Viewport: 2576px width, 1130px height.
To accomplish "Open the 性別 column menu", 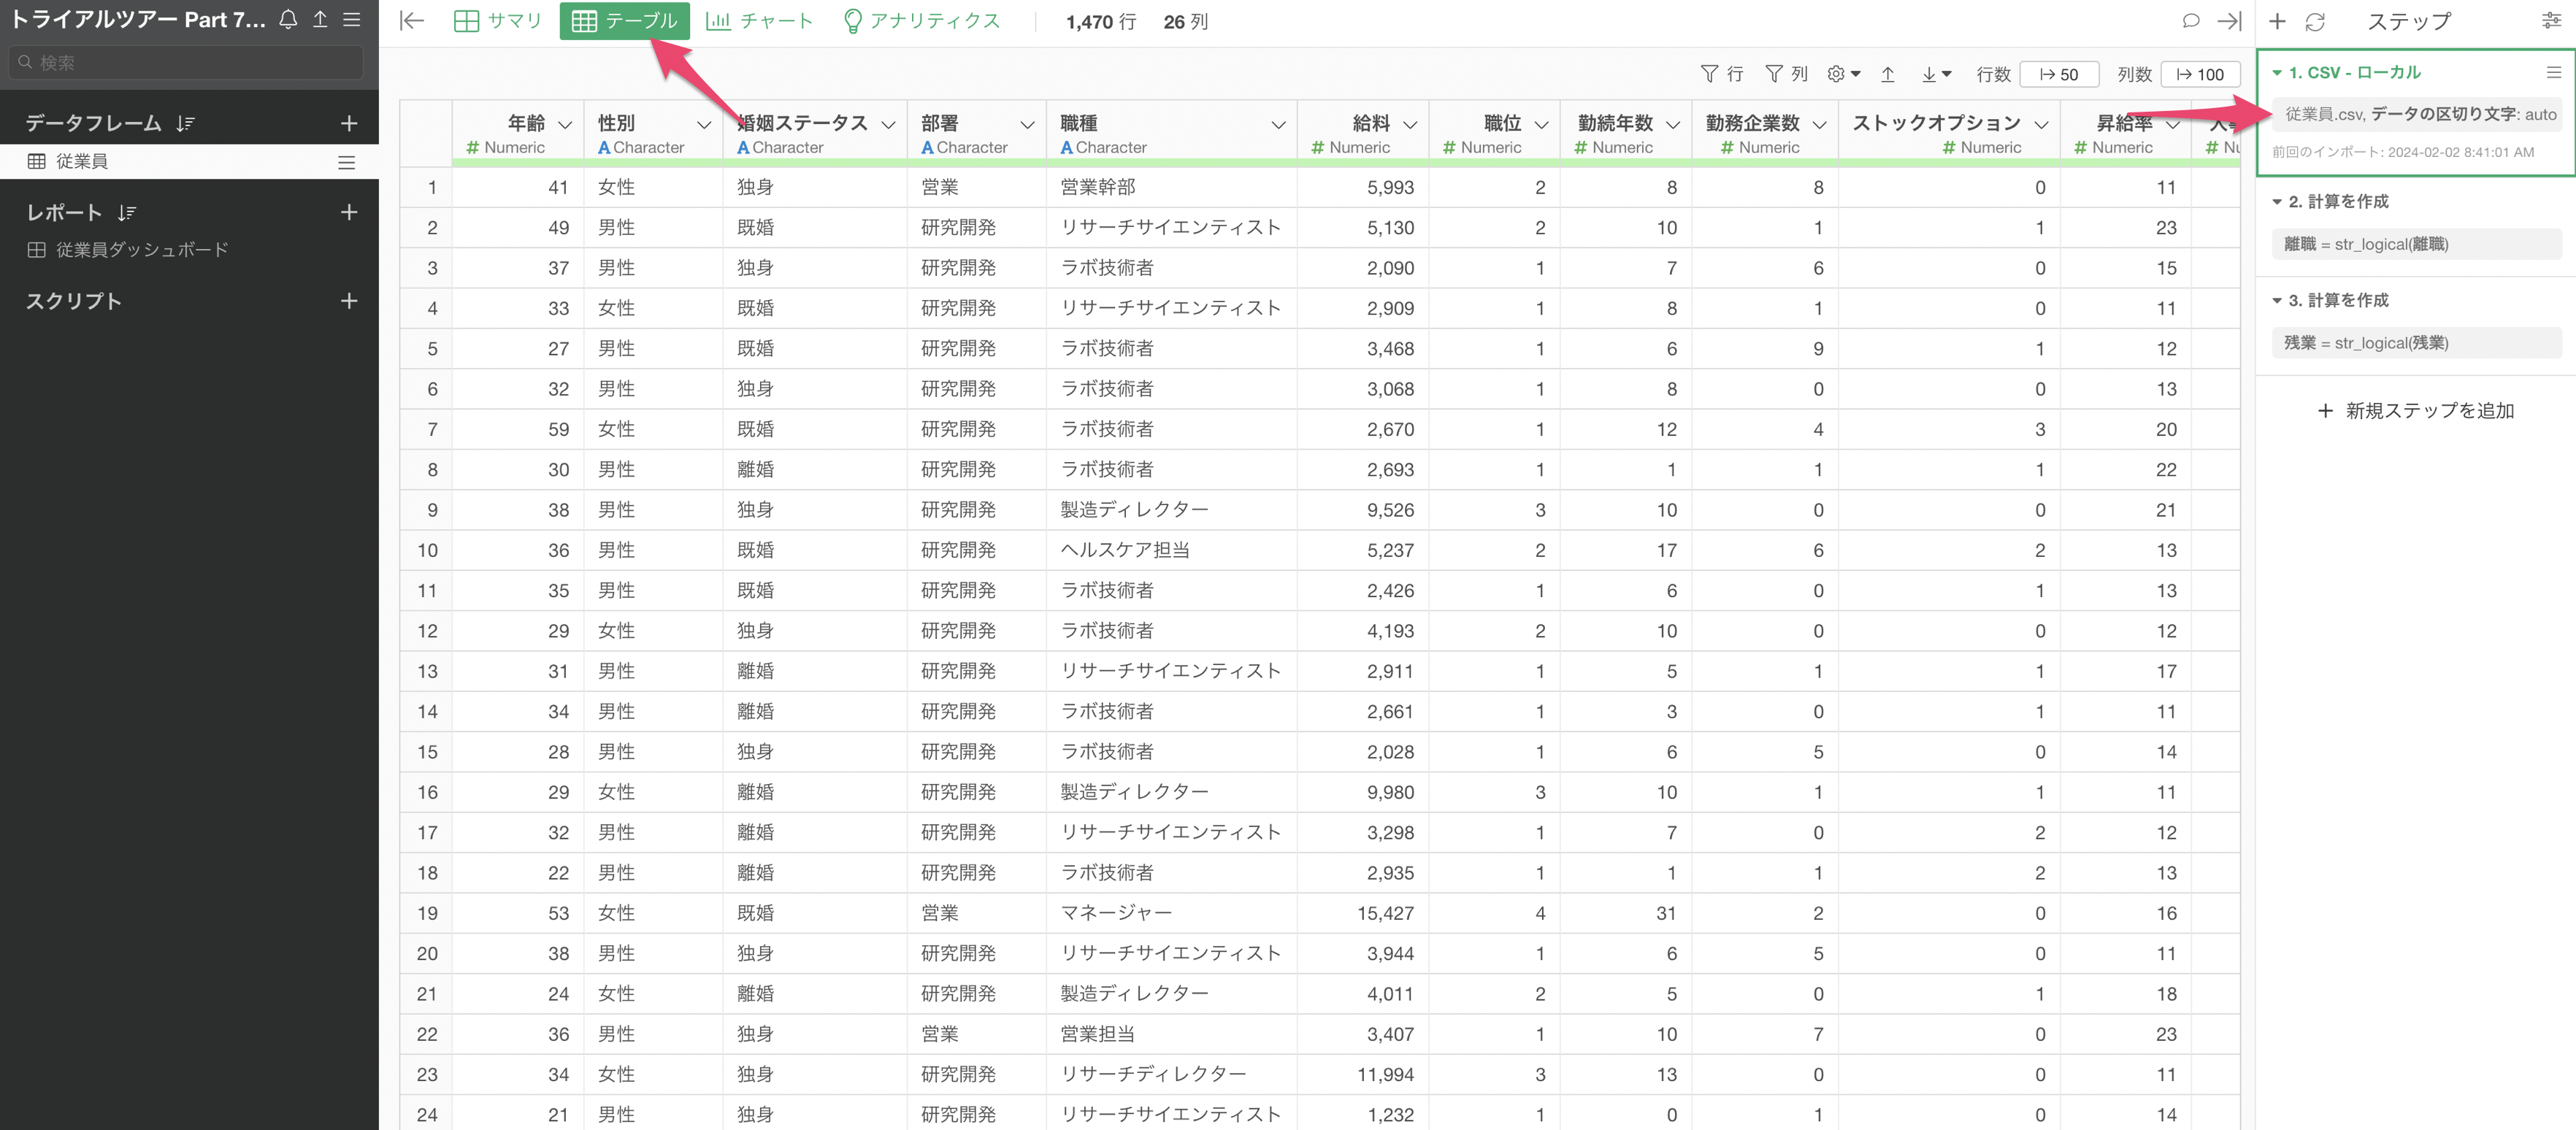I will [704, 125].
